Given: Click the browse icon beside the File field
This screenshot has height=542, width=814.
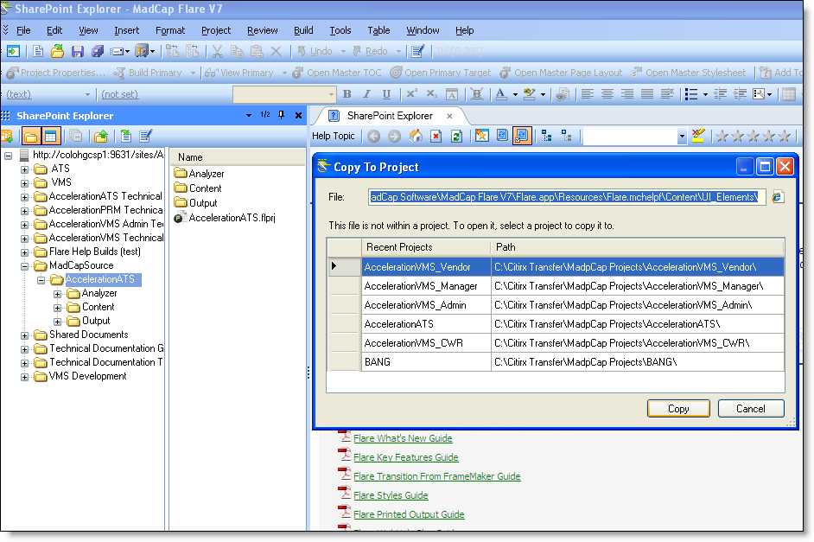Looking at the screenshot, I should (x=778, y=197).
